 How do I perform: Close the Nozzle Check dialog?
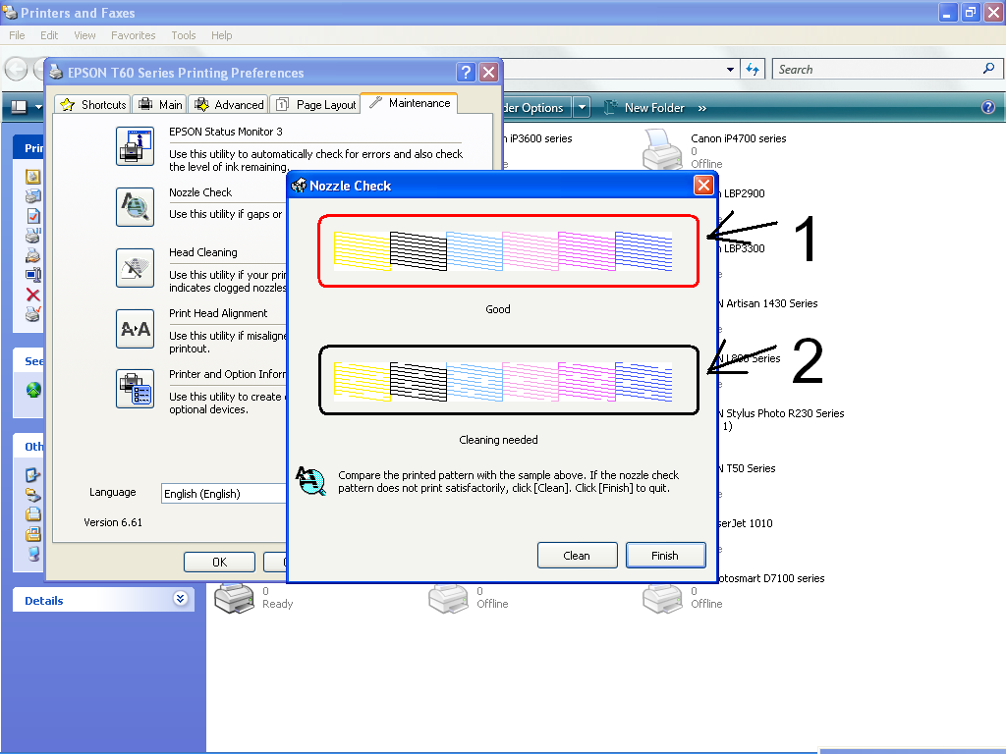coord(703,186)
